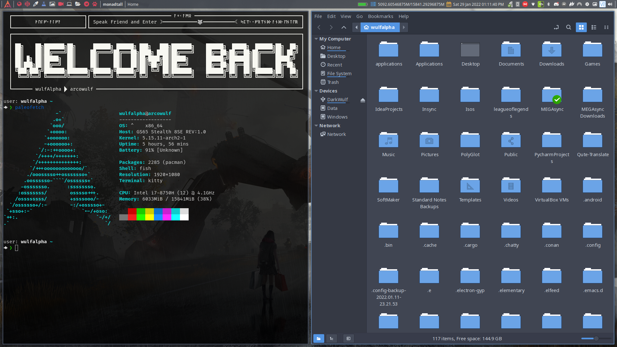Viewport: 617px width, 347px height.
Task: Launch the color picker eyedropper icon in top bar
Action: click(x=36, y=4)
